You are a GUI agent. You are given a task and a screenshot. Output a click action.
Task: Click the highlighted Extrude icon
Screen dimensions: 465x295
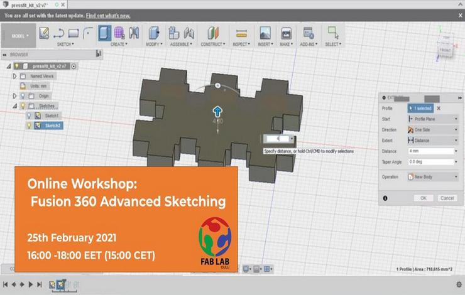point(105,33)
